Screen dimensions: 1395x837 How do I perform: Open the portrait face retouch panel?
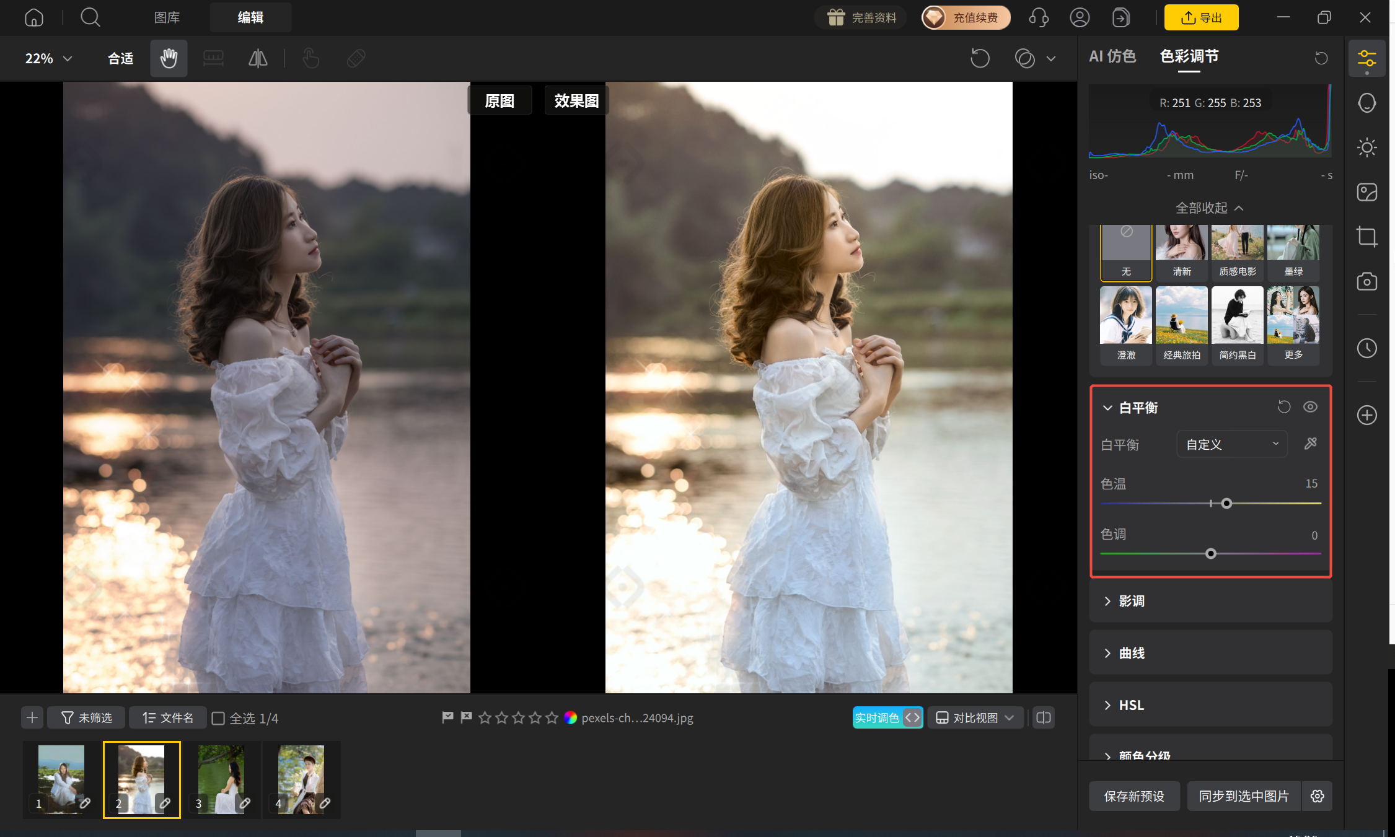point(1366,103)
